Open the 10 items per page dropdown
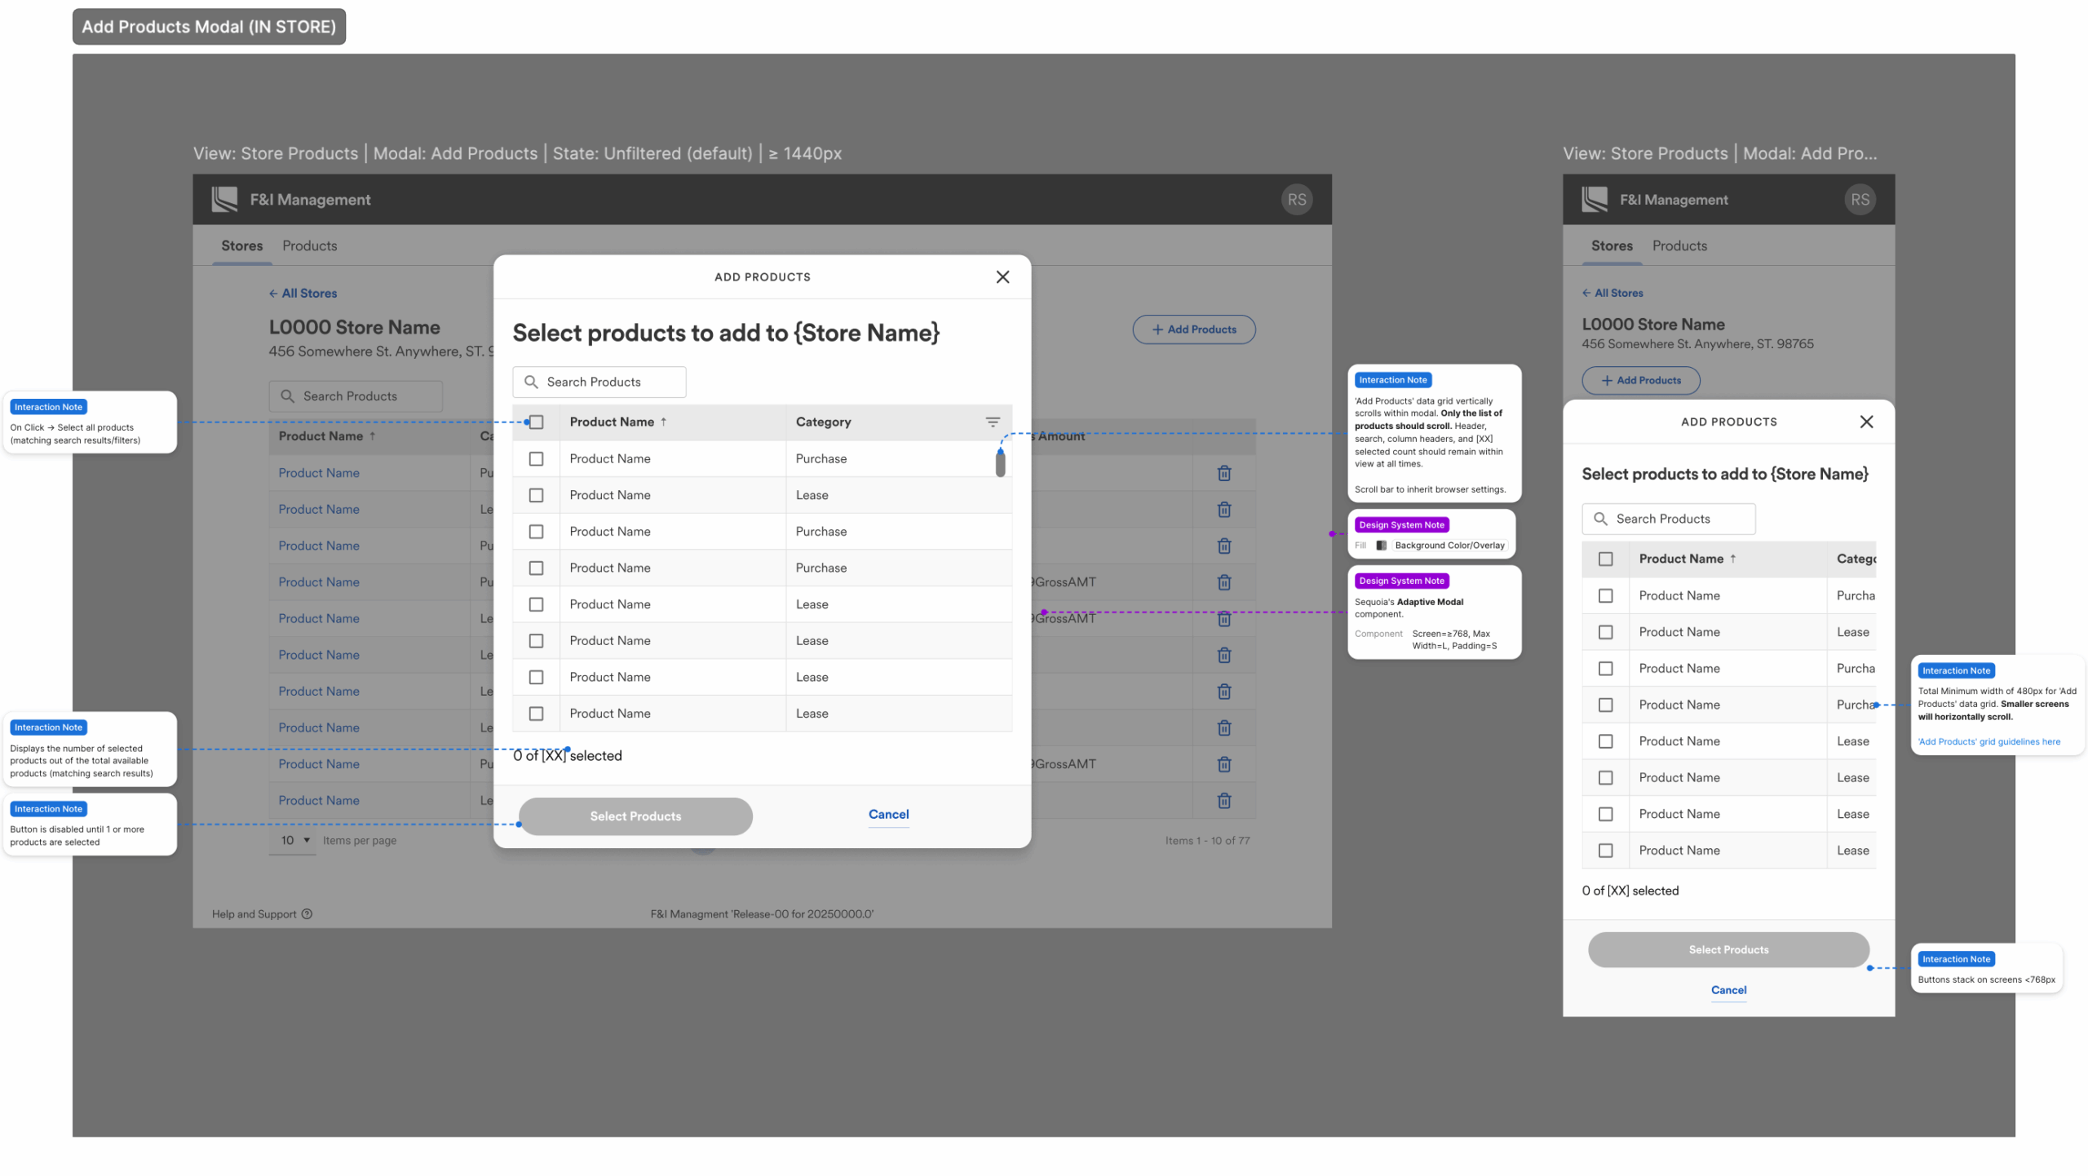2088x1176 pixels. (x=294, y=840)
